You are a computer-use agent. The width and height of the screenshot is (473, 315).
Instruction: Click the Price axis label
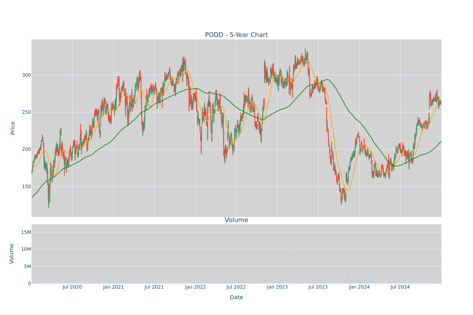pyautogui.click(x=13, y=128)
